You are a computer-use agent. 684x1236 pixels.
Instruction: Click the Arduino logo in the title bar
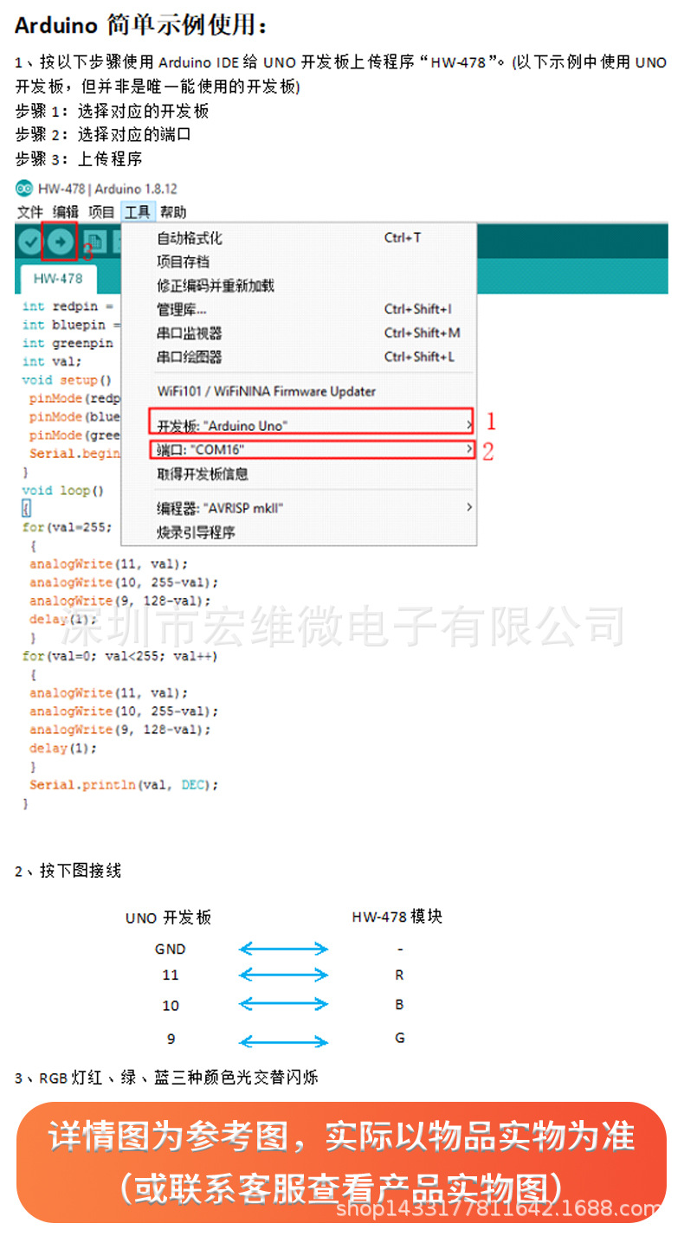24,189
